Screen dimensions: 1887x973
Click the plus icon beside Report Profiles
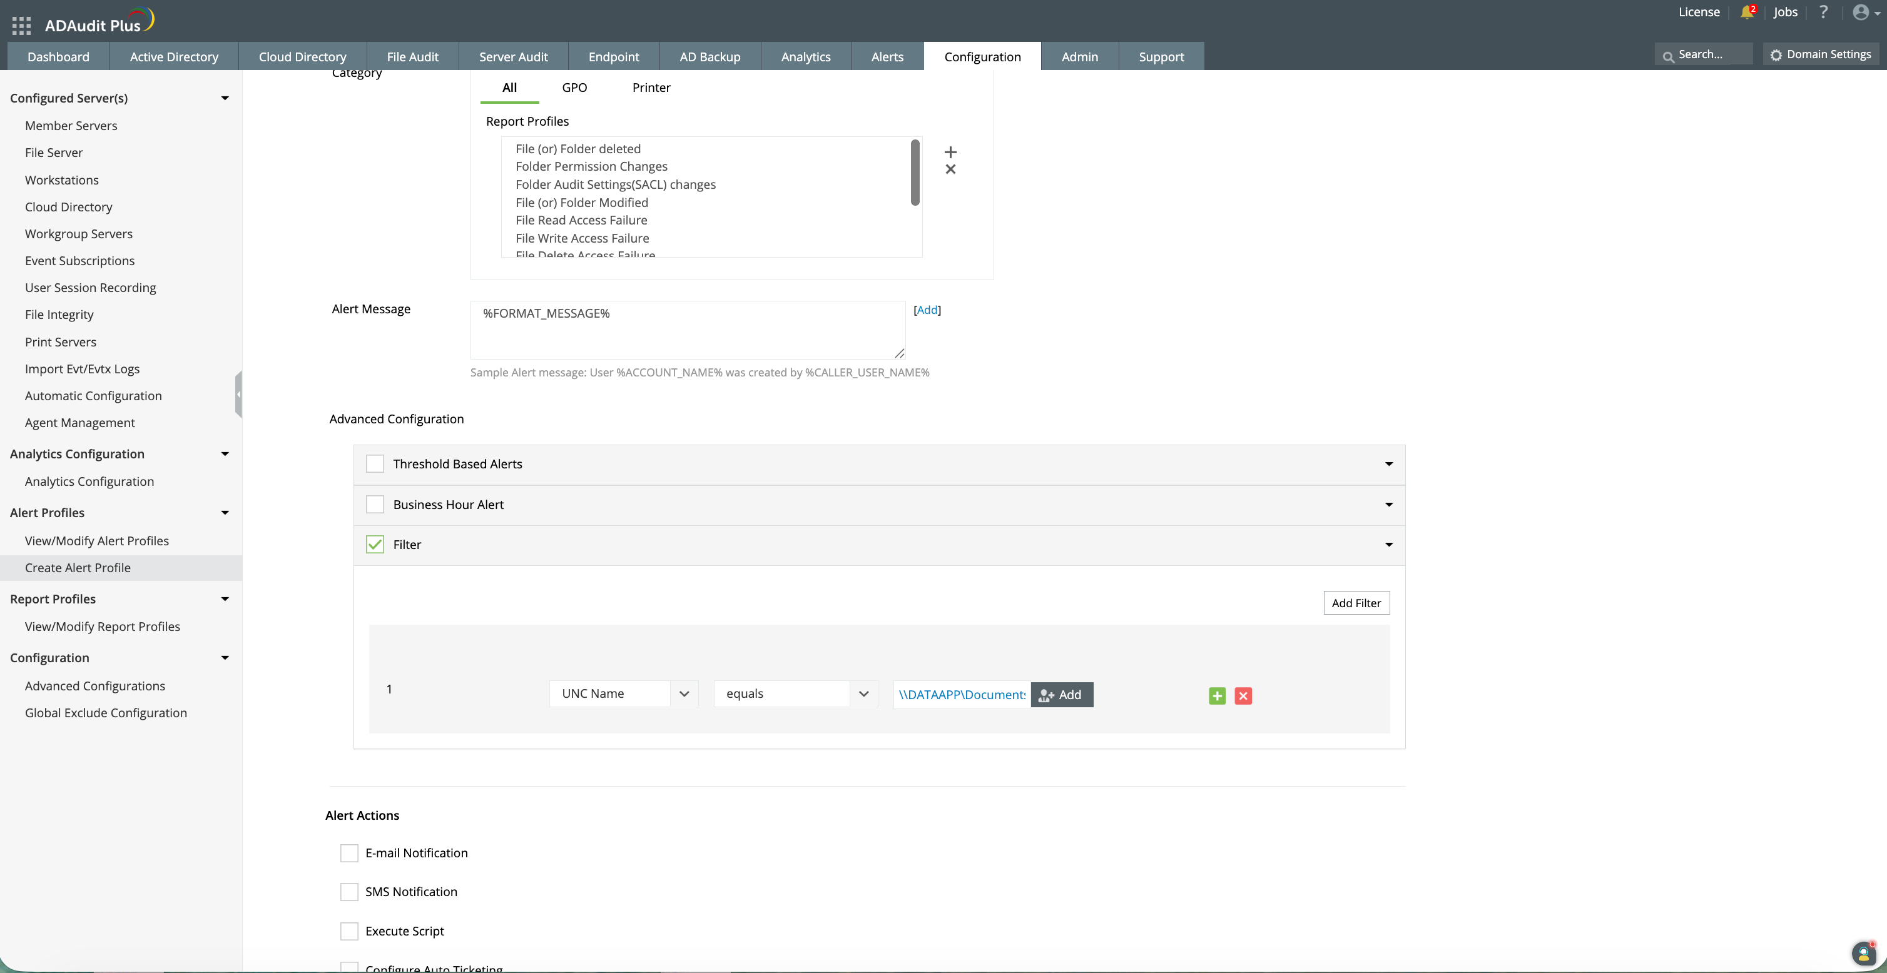(x=950, y=153)
